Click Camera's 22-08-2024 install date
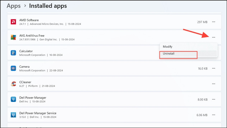227x128 pixels. click(56, 70)
